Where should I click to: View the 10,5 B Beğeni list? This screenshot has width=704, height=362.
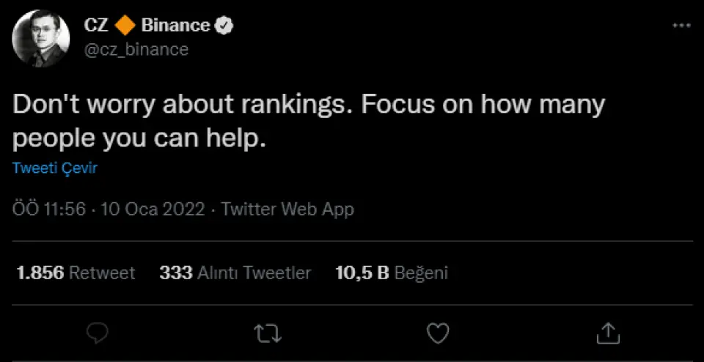pyautogui.click(x=392, y=273)
